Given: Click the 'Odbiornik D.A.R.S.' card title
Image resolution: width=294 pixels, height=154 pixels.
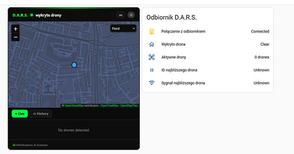Looking at the screenshot, I should [172, 17].
